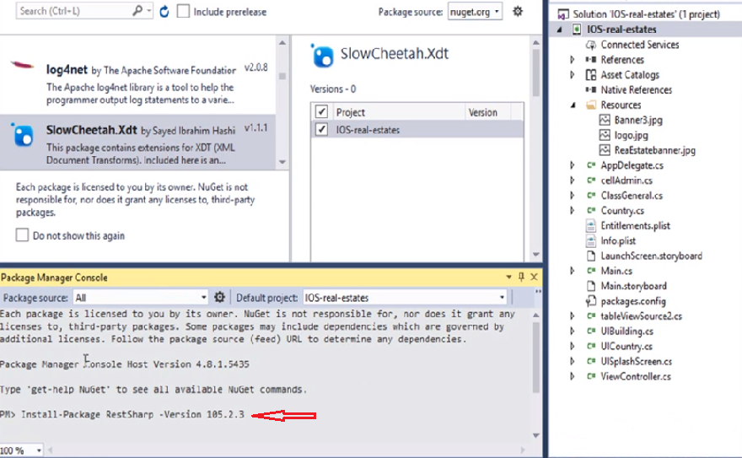The image size is (742, 458).
Task: Open Package Manager Console settings gear
Action: 219,297
